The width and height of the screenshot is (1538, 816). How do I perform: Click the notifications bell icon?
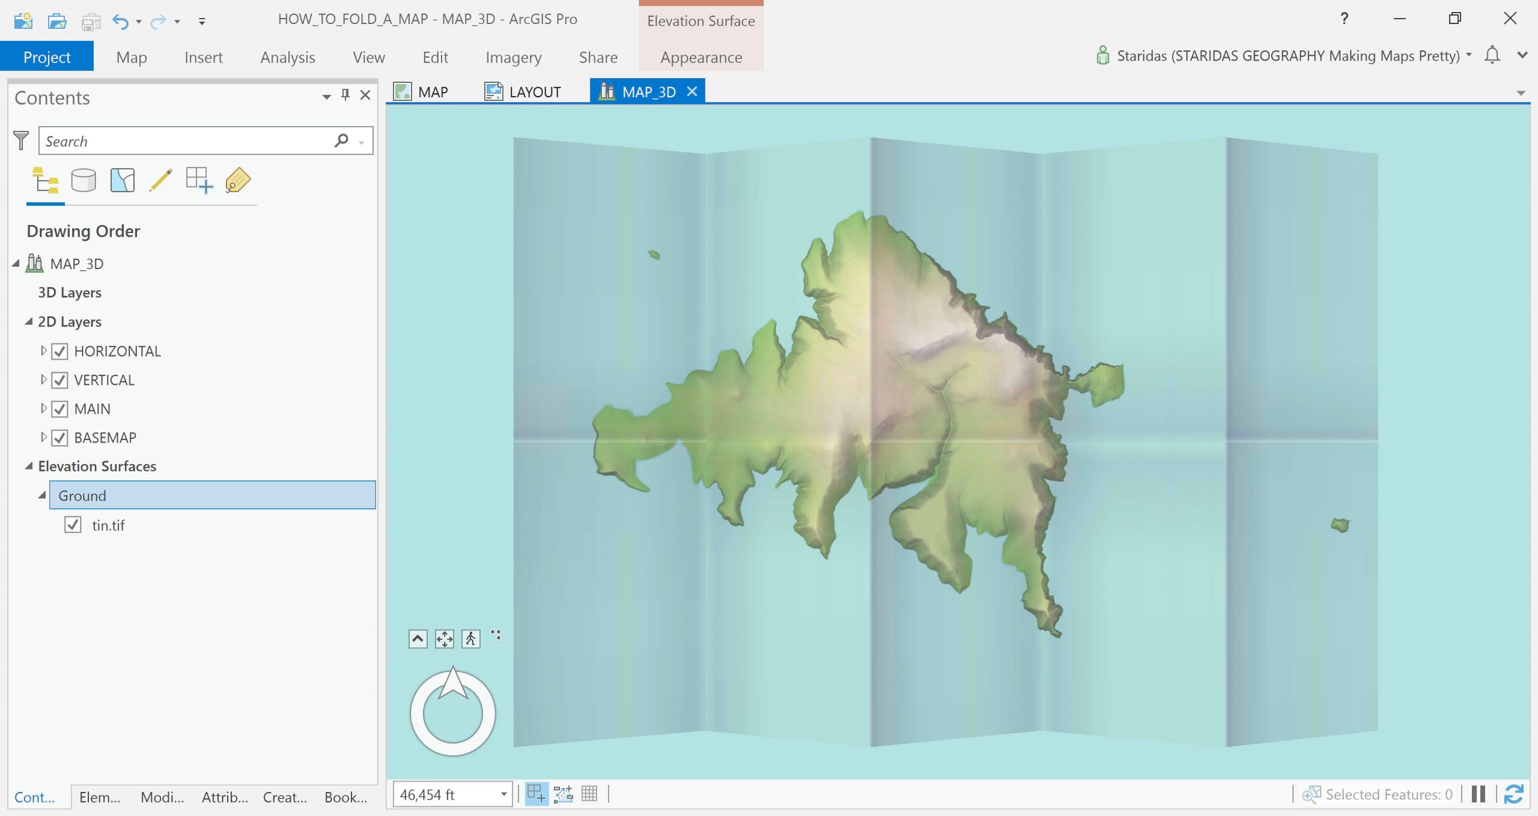(1492, 55)
